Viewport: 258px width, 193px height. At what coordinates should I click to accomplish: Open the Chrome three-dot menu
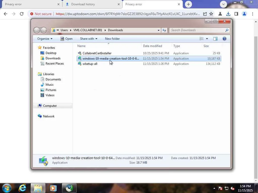tap(252, 14)
